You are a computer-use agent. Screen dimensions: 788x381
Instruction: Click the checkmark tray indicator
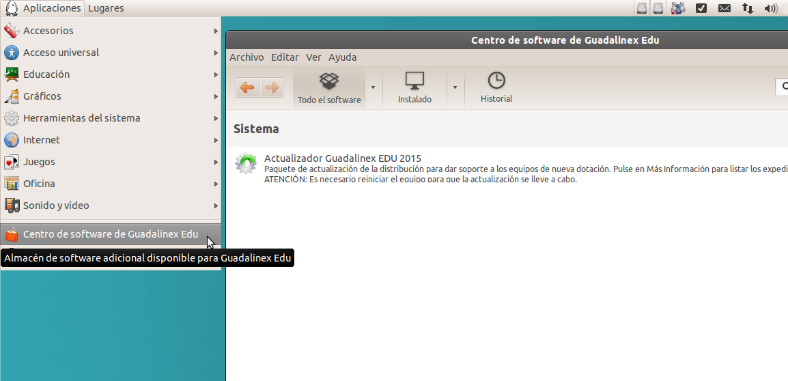[x=701, y=8]
